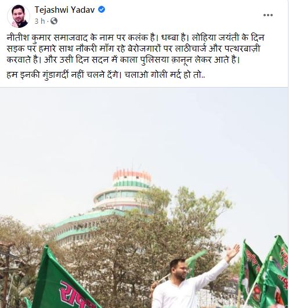Click the "3 h" post timestamp

(39, 21)
